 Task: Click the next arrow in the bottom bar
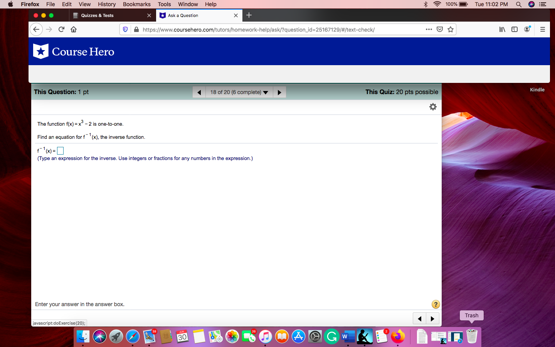tap(432, 318)
